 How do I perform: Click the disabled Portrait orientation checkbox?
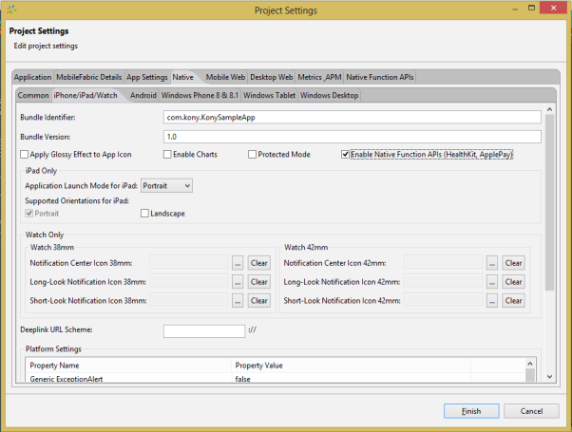pyautogui.click(x=29, y=214)
